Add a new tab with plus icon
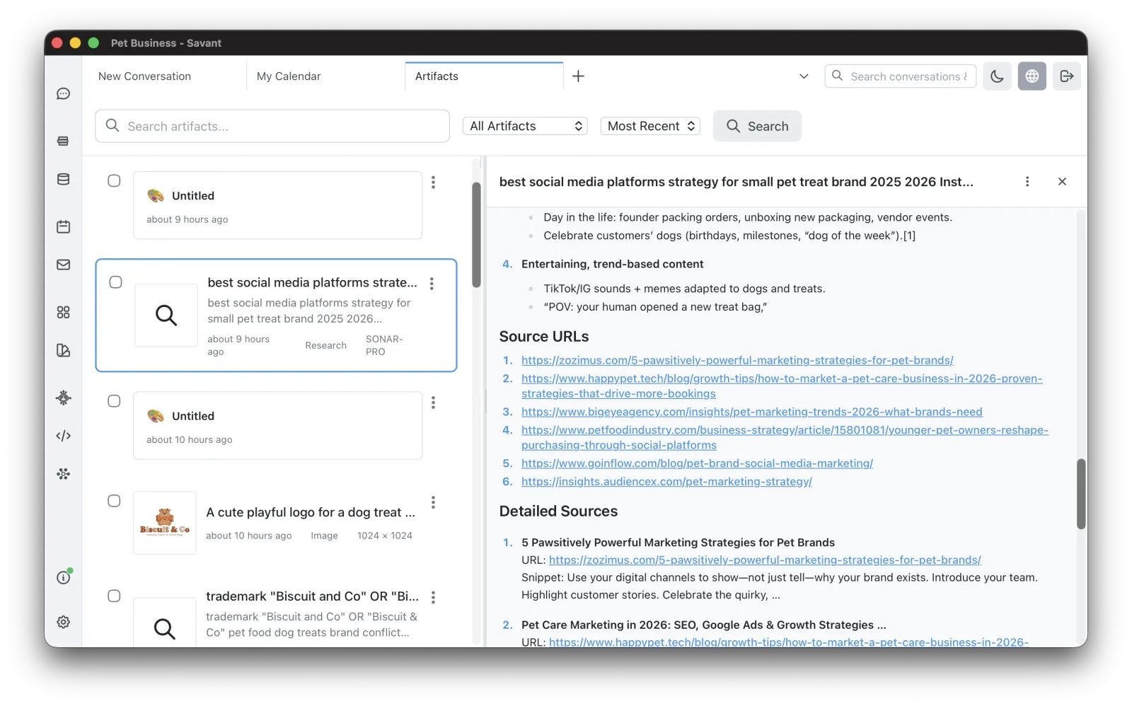 [578, 76]
